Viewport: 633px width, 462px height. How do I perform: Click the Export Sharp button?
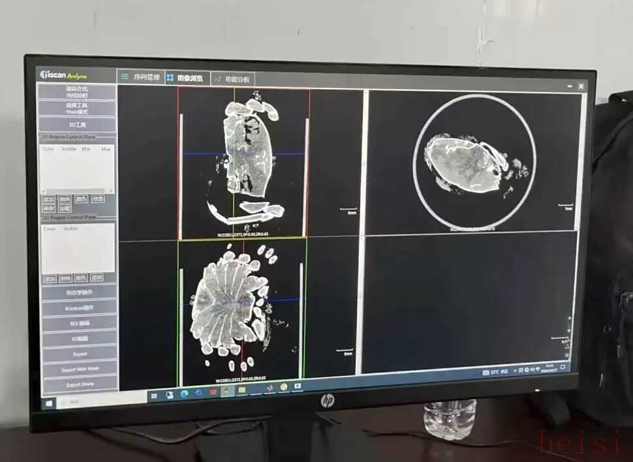click(x=80, y=384)
